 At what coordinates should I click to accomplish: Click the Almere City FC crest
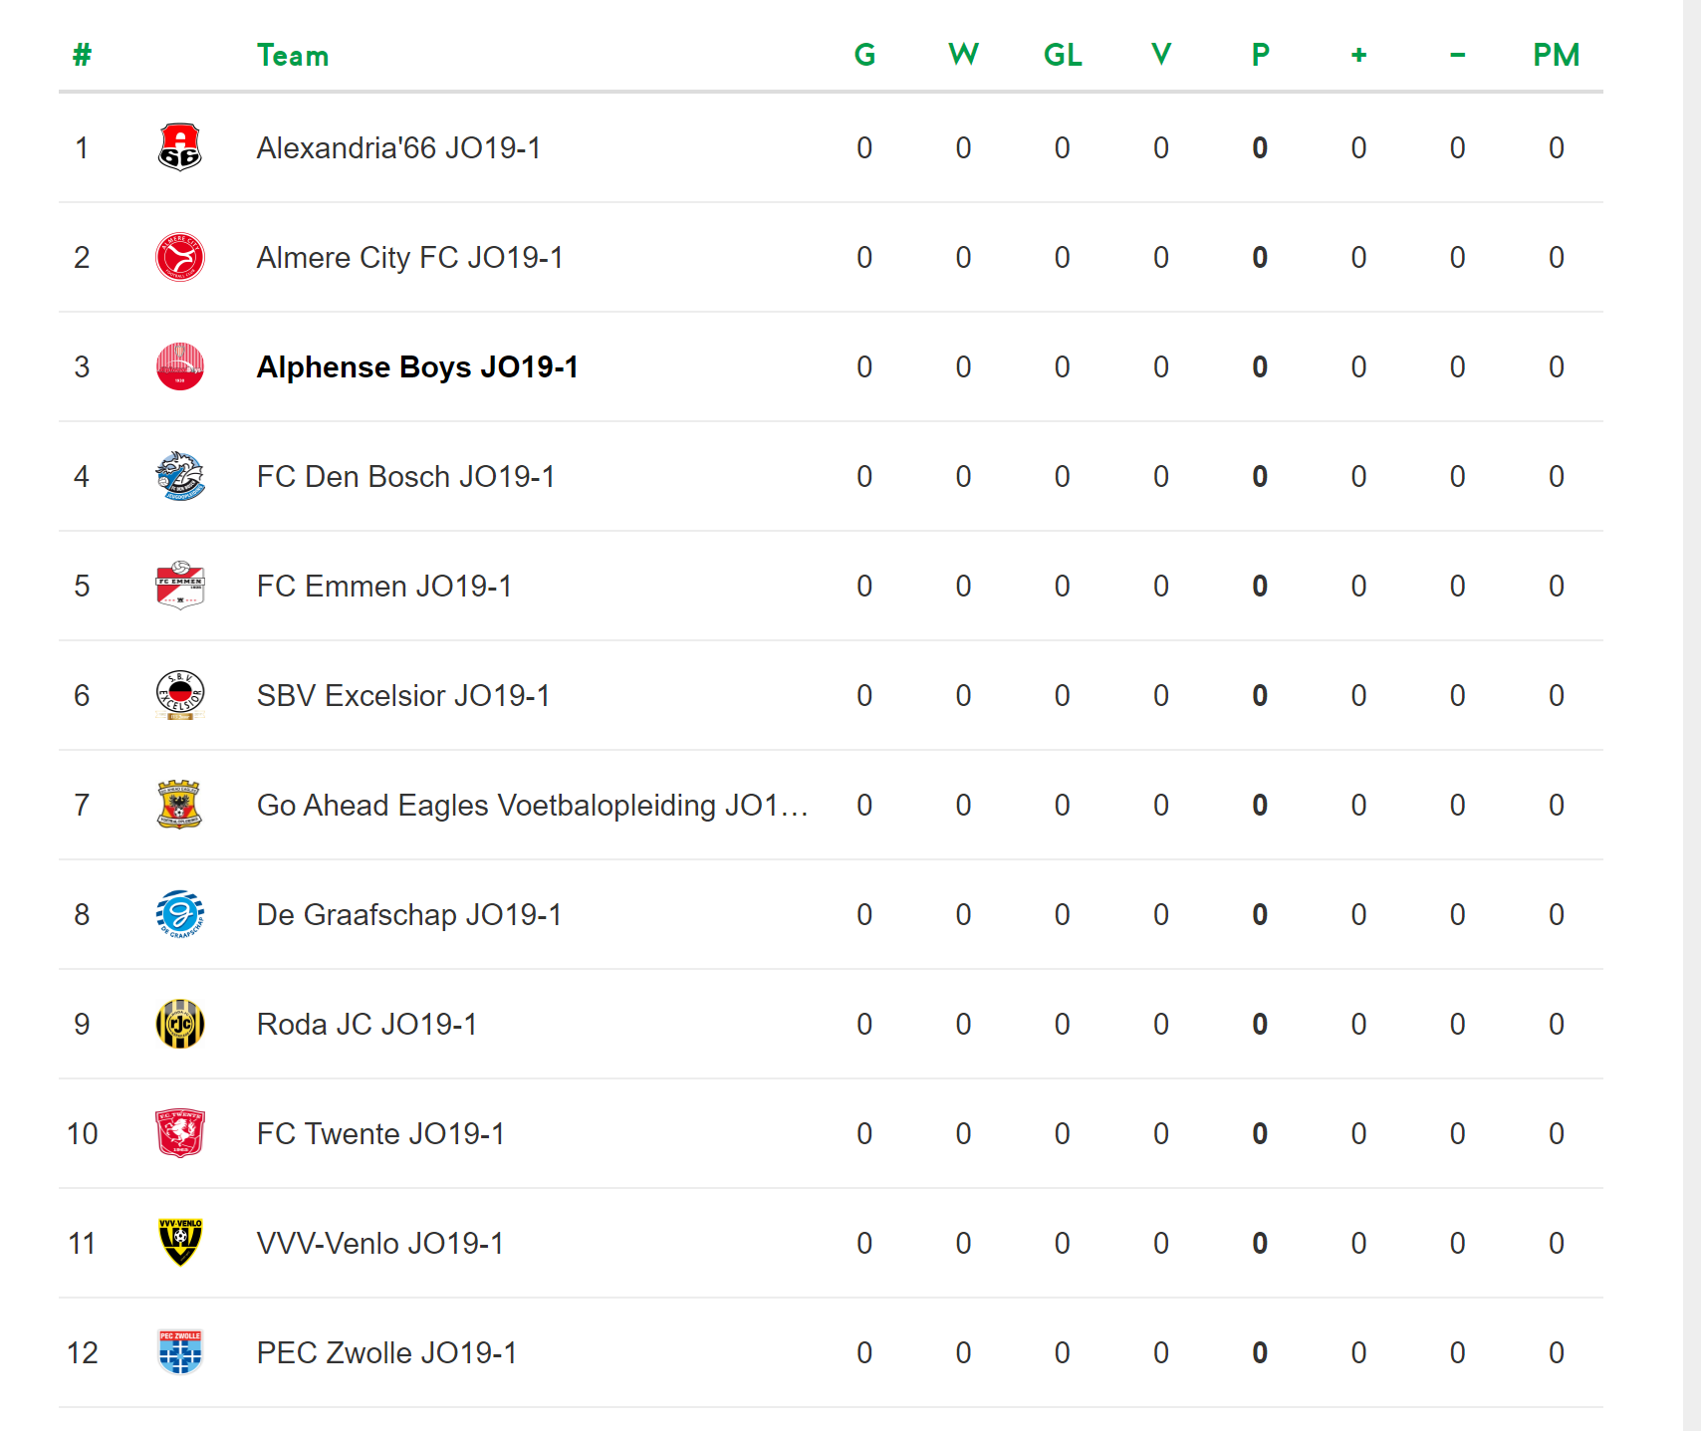point(180,257)
